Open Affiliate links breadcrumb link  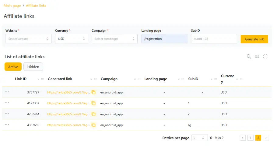tap(36, 5)
